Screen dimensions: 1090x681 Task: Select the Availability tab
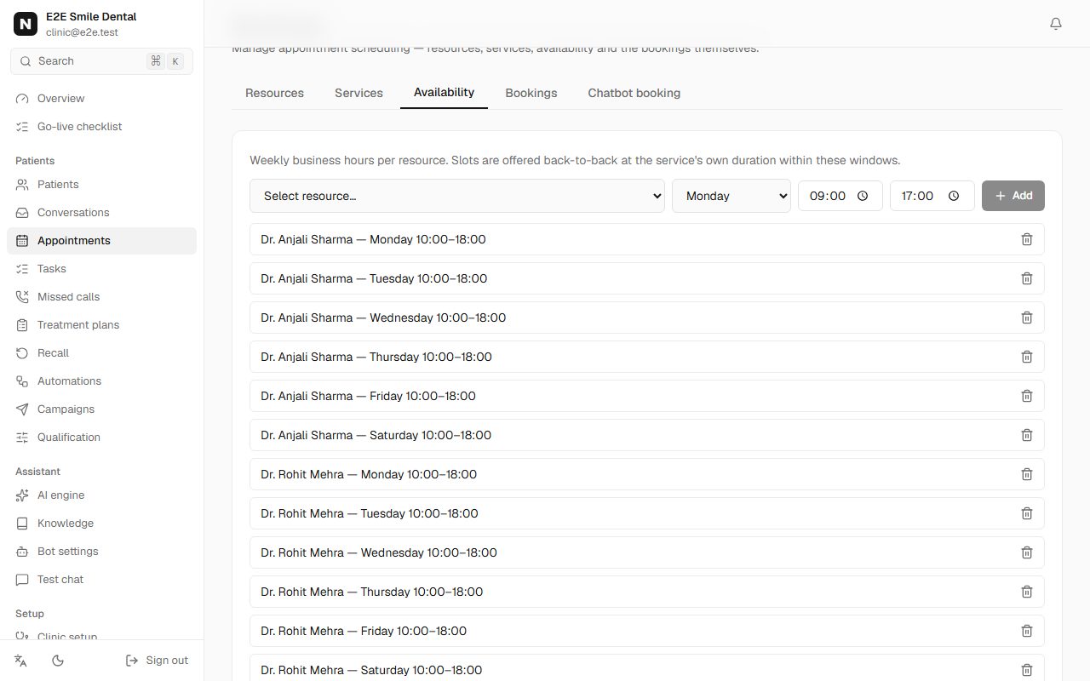(x=444, y=93)
